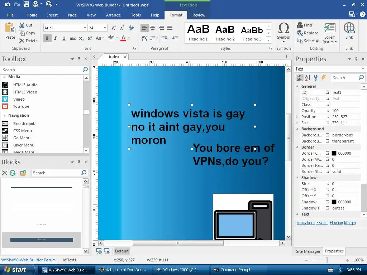
Task: Click the Paste icon in Clipboard group
Action: 10,29
